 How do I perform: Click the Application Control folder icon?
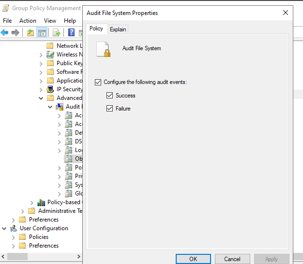[x=50, y=80]
